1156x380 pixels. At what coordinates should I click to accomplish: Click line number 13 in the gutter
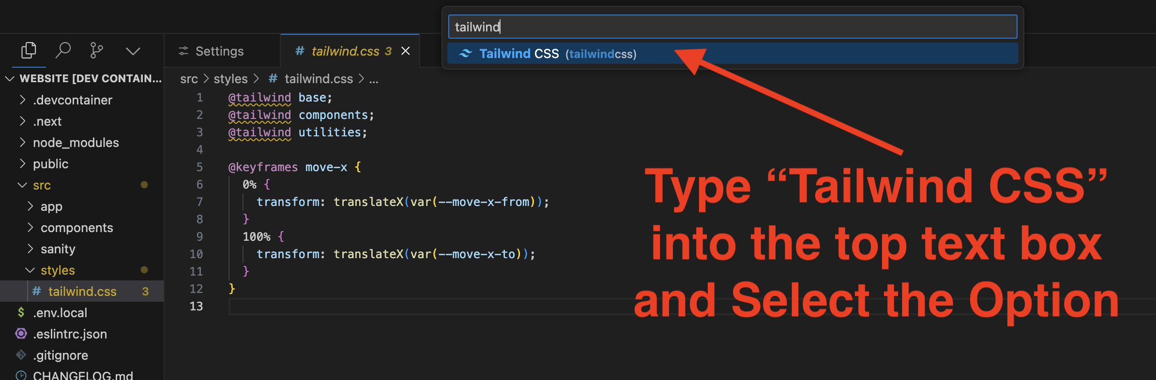196,307
